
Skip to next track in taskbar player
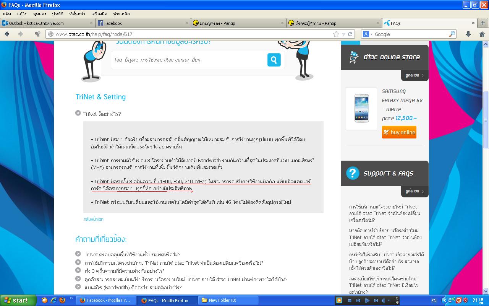376,301
